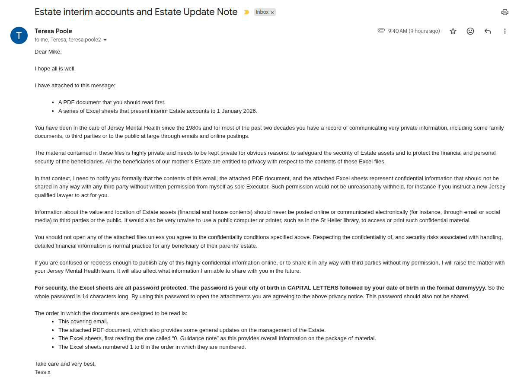
Task: Click the email subject heading
Action: point(136,12)
